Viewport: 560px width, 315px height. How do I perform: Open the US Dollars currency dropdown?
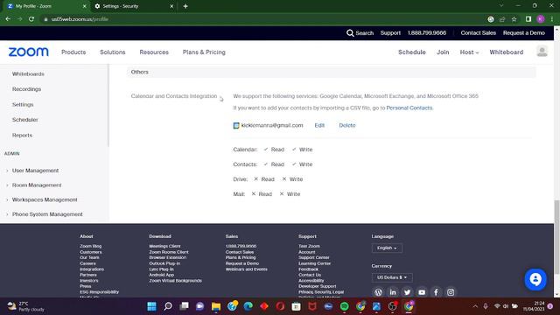(x=392, y=277)
